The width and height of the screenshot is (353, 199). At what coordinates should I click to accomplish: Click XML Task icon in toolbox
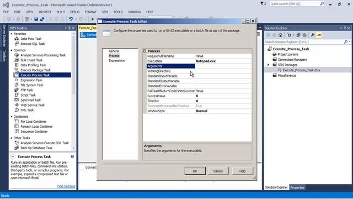click(x=17, y=110)
